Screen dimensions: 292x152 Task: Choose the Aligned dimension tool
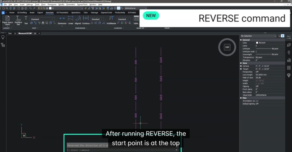point(78,20)
